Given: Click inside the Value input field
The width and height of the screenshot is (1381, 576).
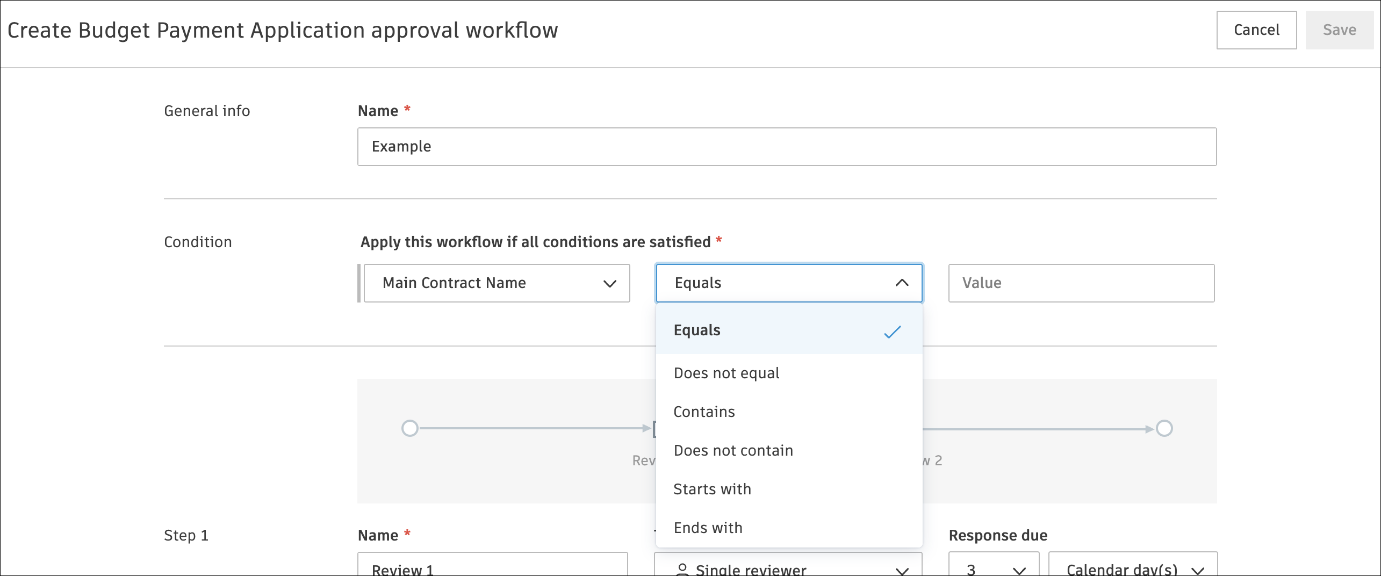Looking at the screenshot, I should (1081, 283).
